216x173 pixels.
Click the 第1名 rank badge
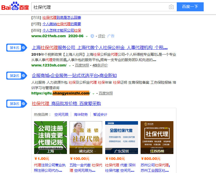click(16, 48)
